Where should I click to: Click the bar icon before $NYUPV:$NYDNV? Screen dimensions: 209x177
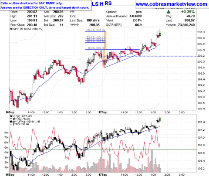[11, 122]
